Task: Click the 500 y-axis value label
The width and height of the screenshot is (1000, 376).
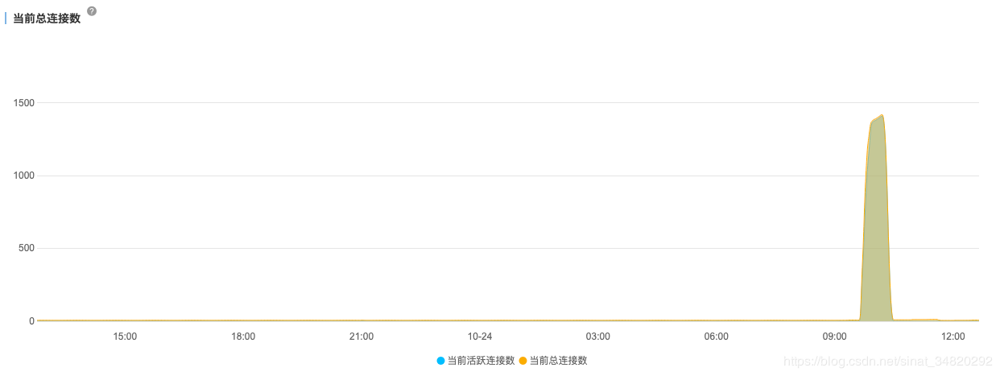Action: 27,247
